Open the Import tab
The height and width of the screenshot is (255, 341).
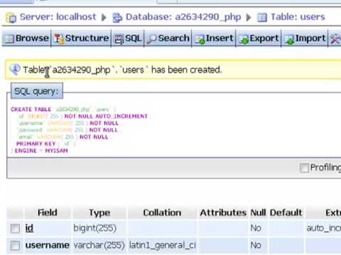[x=305, y=38]
